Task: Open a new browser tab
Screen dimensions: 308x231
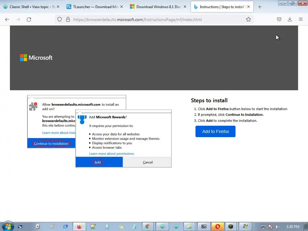Action: pyautogui.click(x=260, y=7)
